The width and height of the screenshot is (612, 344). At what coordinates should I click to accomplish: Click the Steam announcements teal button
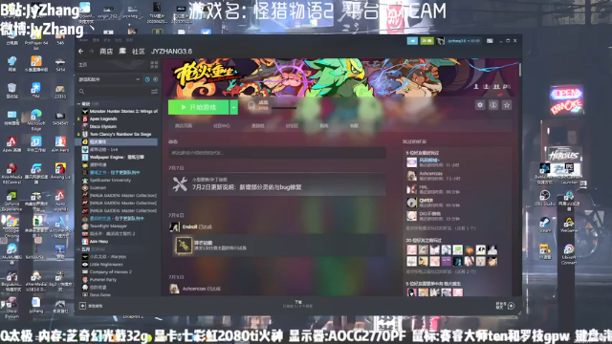coord(412,40)
